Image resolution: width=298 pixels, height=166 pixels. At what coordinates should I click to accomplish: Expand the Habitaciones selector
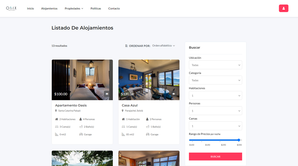coord(215,95)
